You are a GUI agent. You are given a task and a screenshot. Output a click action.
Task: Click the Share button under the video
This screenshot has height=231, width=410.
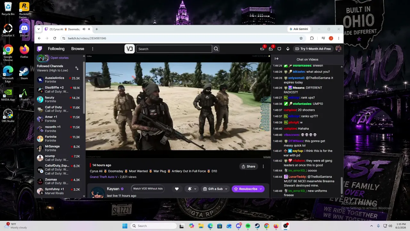[x=249, y=167]
